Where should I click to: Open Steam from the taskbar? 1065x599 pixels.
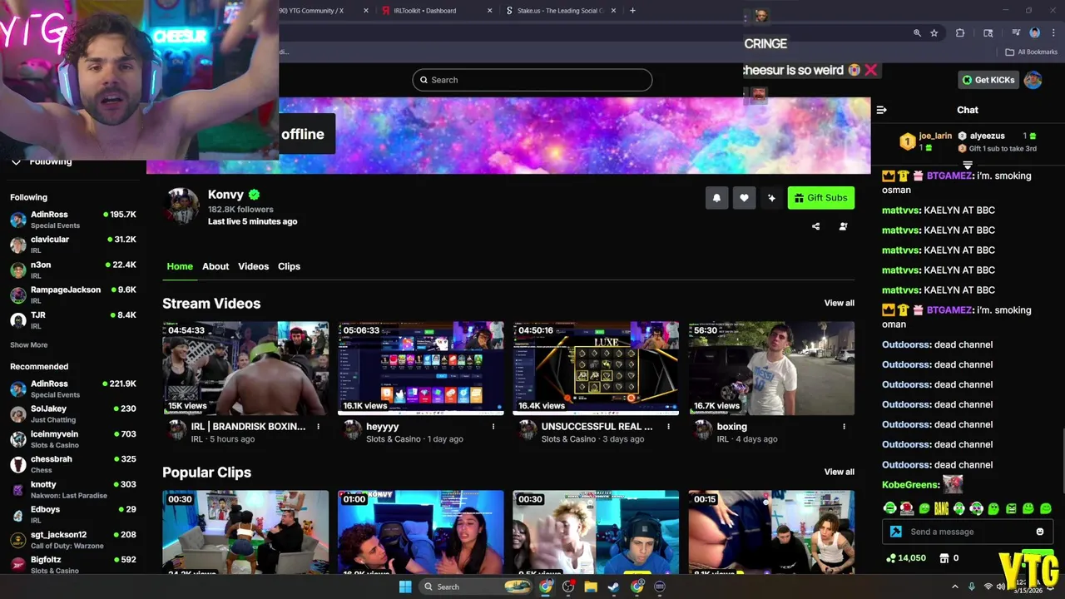tap(613, 587)
